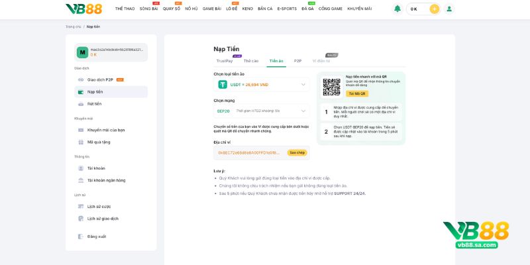
Task: Click the wallet address field
Action: click(x=262, y=153)
